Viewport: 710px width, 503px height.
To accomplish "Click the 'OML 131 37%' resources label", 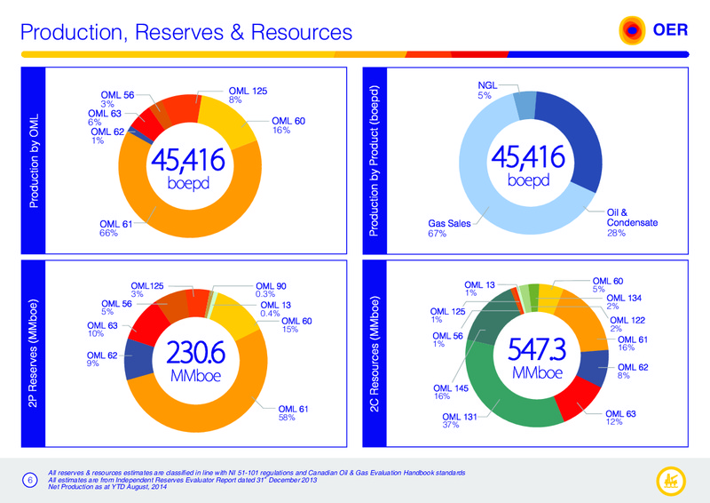I will [460, 420].
